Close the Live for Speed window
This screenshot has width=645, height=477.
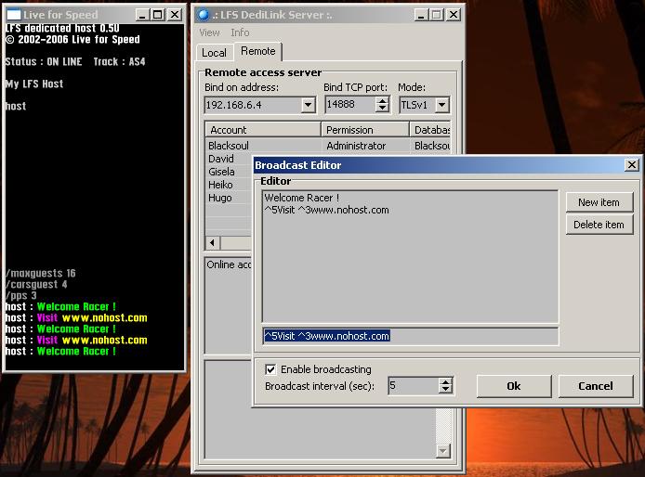(175, 15)
